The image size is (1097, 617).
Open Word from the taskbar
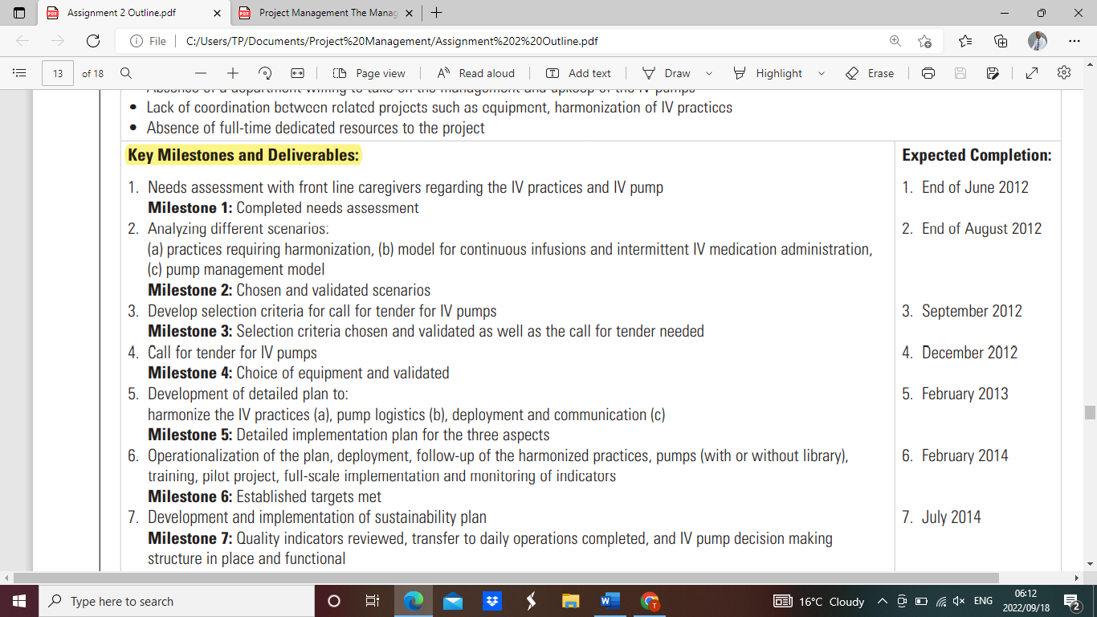click(609, 601)
